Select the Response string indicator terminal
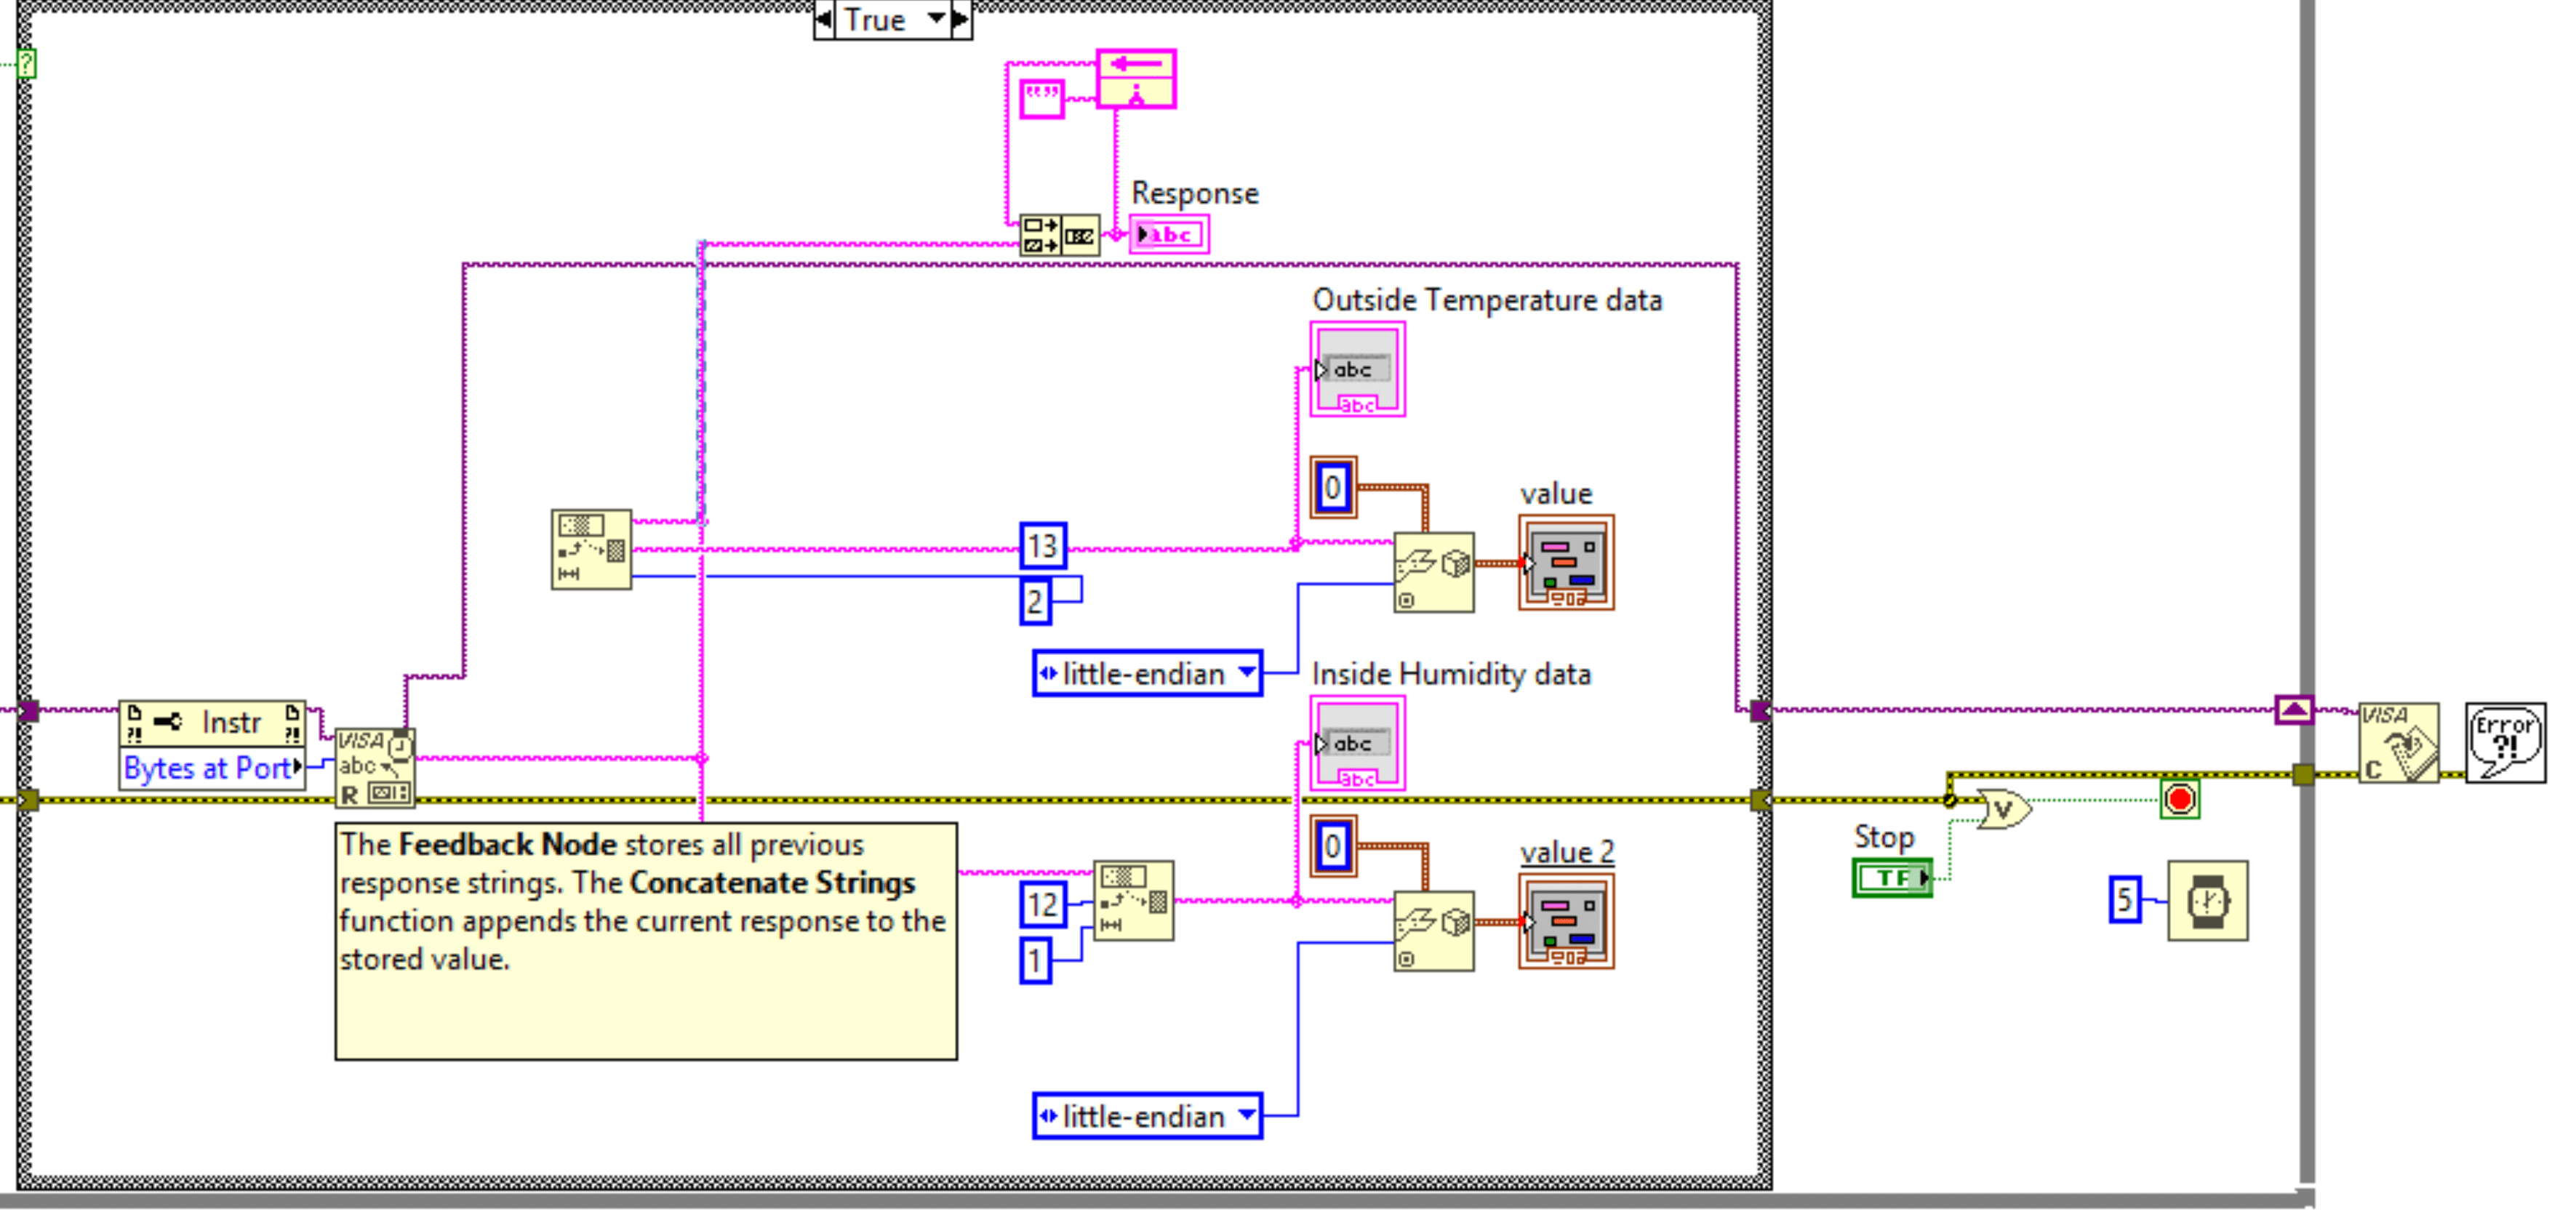Image resolution: width=2576 pixels, height=1225 pixels. (x=1169, y=235)
